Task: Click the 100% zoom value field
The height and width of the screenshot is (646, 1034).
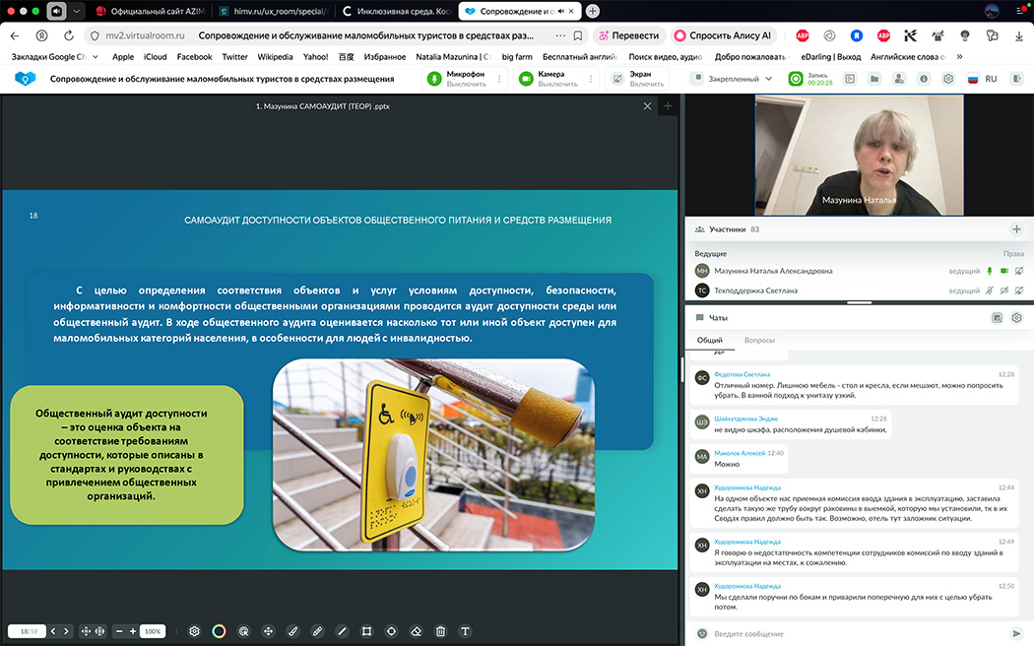Action: click(153, 631)
